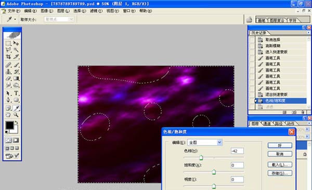Select the Healing Brush tool
The width and height of the screenshot is (312, 190).
8,64
